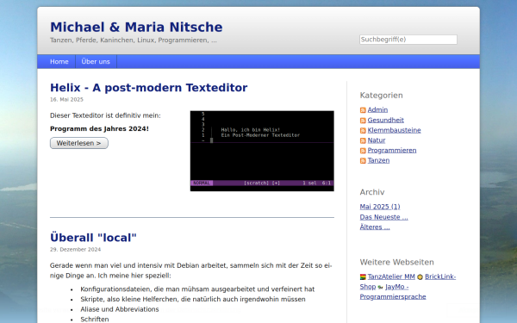Image resolution: width=517 pixels, height=323 pixels.
Task: Open the Mai 2025 (1) archive link
Action: point(380,207)
